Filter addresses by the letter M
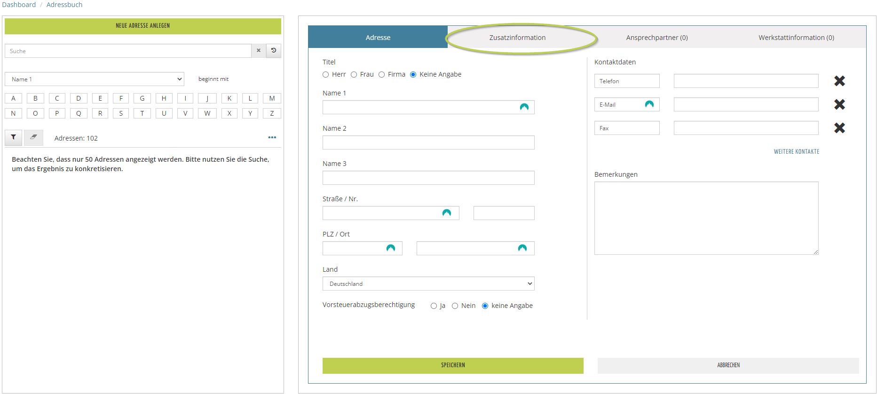877x394 pixels. 272,98
